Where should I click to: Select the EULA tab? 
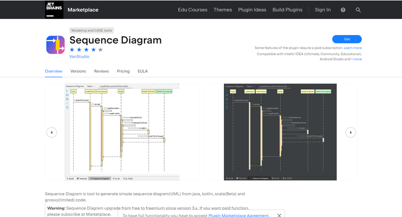[142, 71]
